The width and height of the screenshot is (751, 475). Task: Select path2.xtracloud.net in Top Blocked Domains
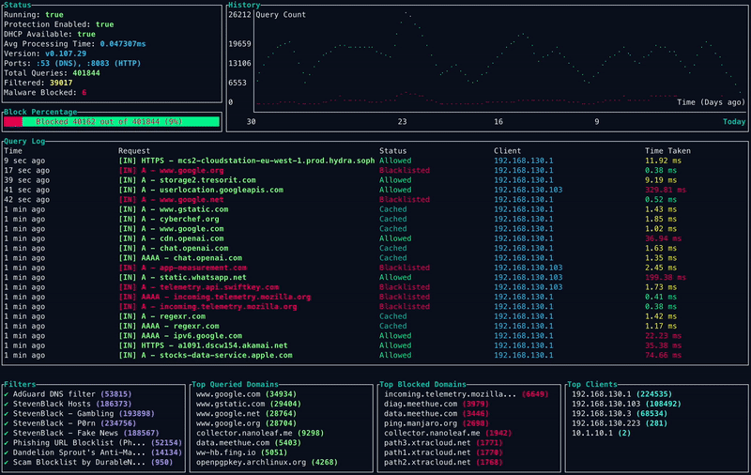pyautogui.click(x=443, y=463)
